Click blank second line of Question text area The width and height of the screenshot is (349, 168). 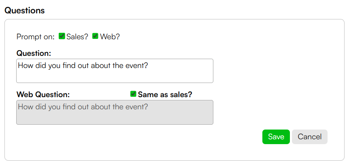coord(115,76)
